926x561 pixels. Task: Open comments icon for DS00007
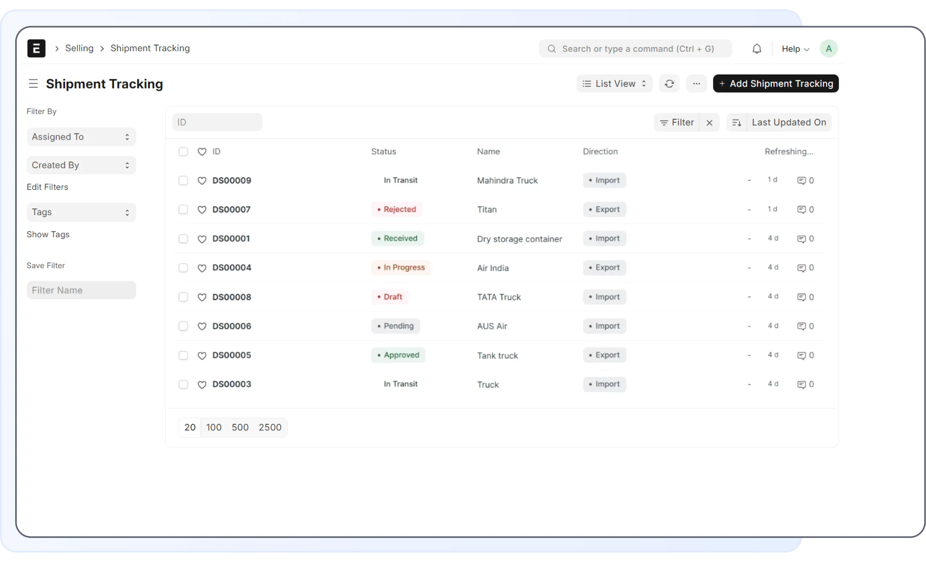tap(801, 210)
